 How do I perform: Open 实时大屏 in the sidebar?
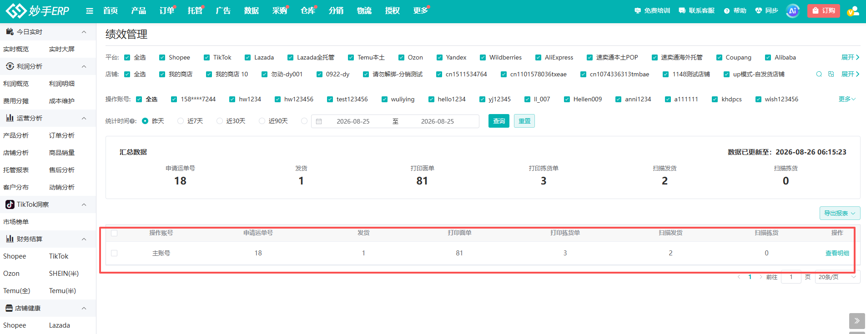pyautogui.click(x=62, y=49)
